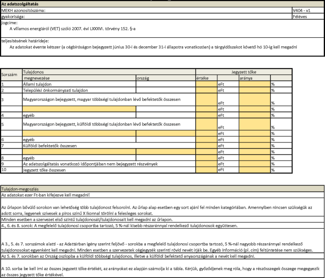Select ratio field for Jegyzett tőke összesen
Viewport: 325px width, 278px height.
(x=255, y=170)
